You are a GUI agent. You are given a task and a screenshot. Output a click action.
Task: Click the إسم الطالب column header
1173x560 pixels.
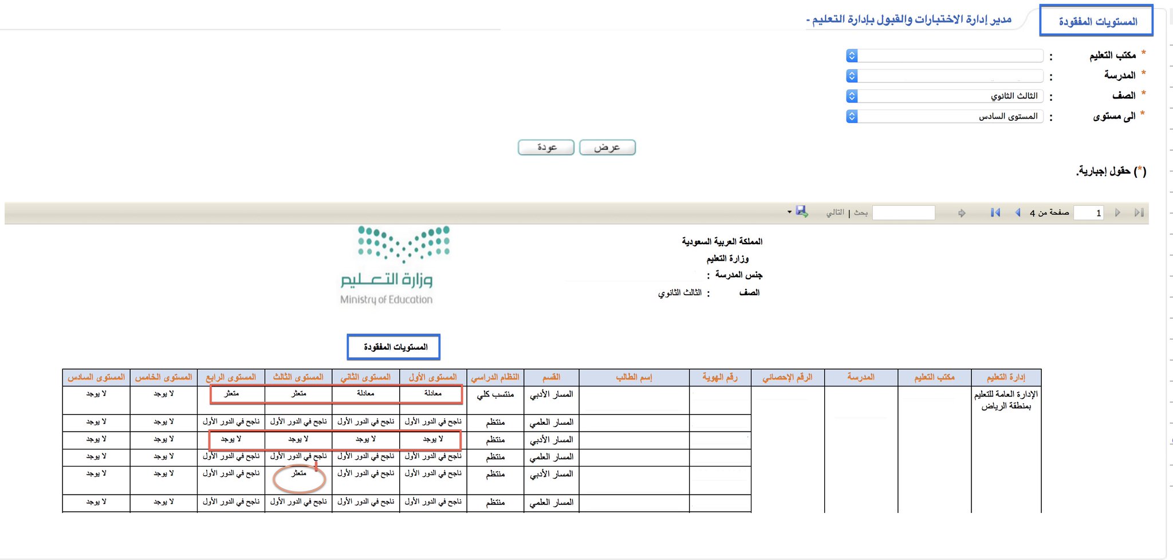[x=635, y=378]
